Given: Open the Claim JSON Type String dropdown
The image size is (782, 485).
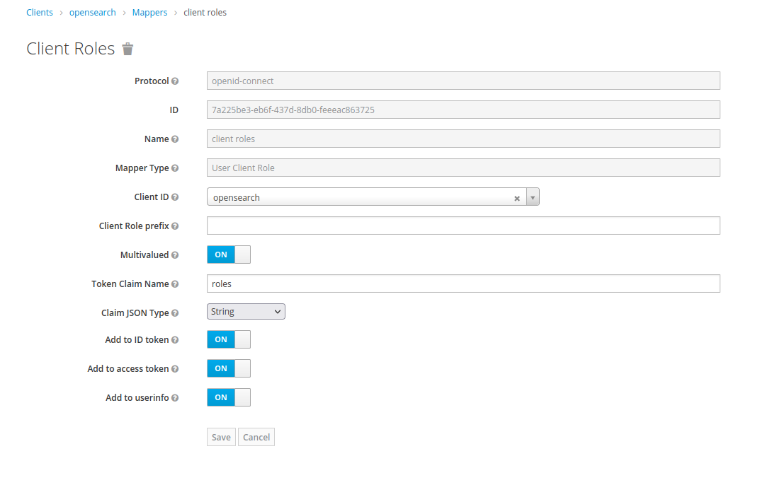Looking at the screenshot, I should tap(246, 312).
